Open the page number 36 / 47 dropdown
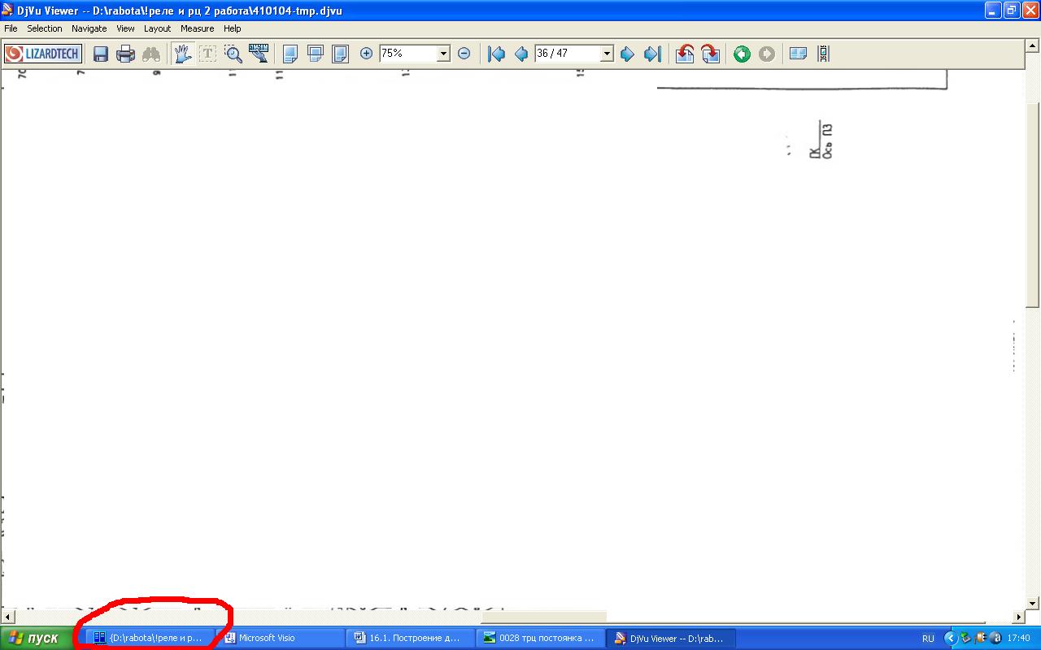This screenshot has height=650, width=1041. pyautogui.click(x=606, y=54)
